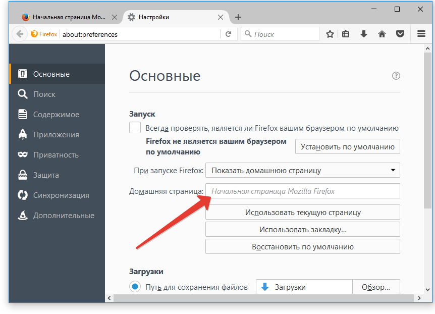Click the scroll down arrow
This screenshot has height=314, width=435.
pos(427,290)
